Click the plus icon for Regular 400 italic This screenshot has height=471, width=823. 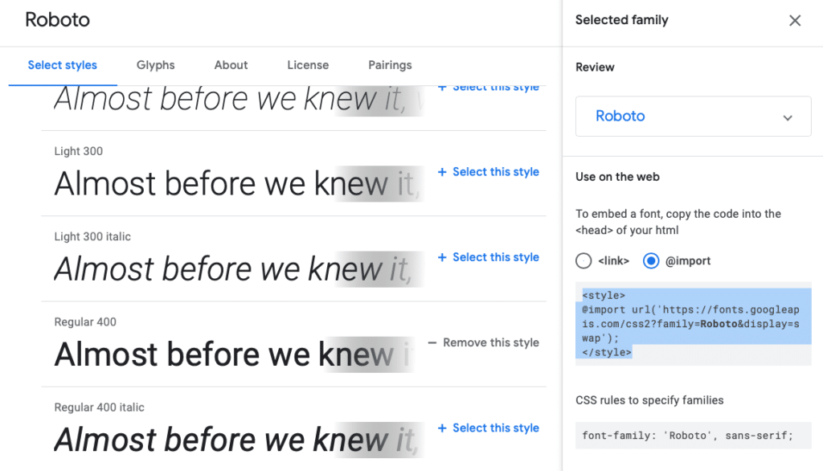tap(444, 428)
